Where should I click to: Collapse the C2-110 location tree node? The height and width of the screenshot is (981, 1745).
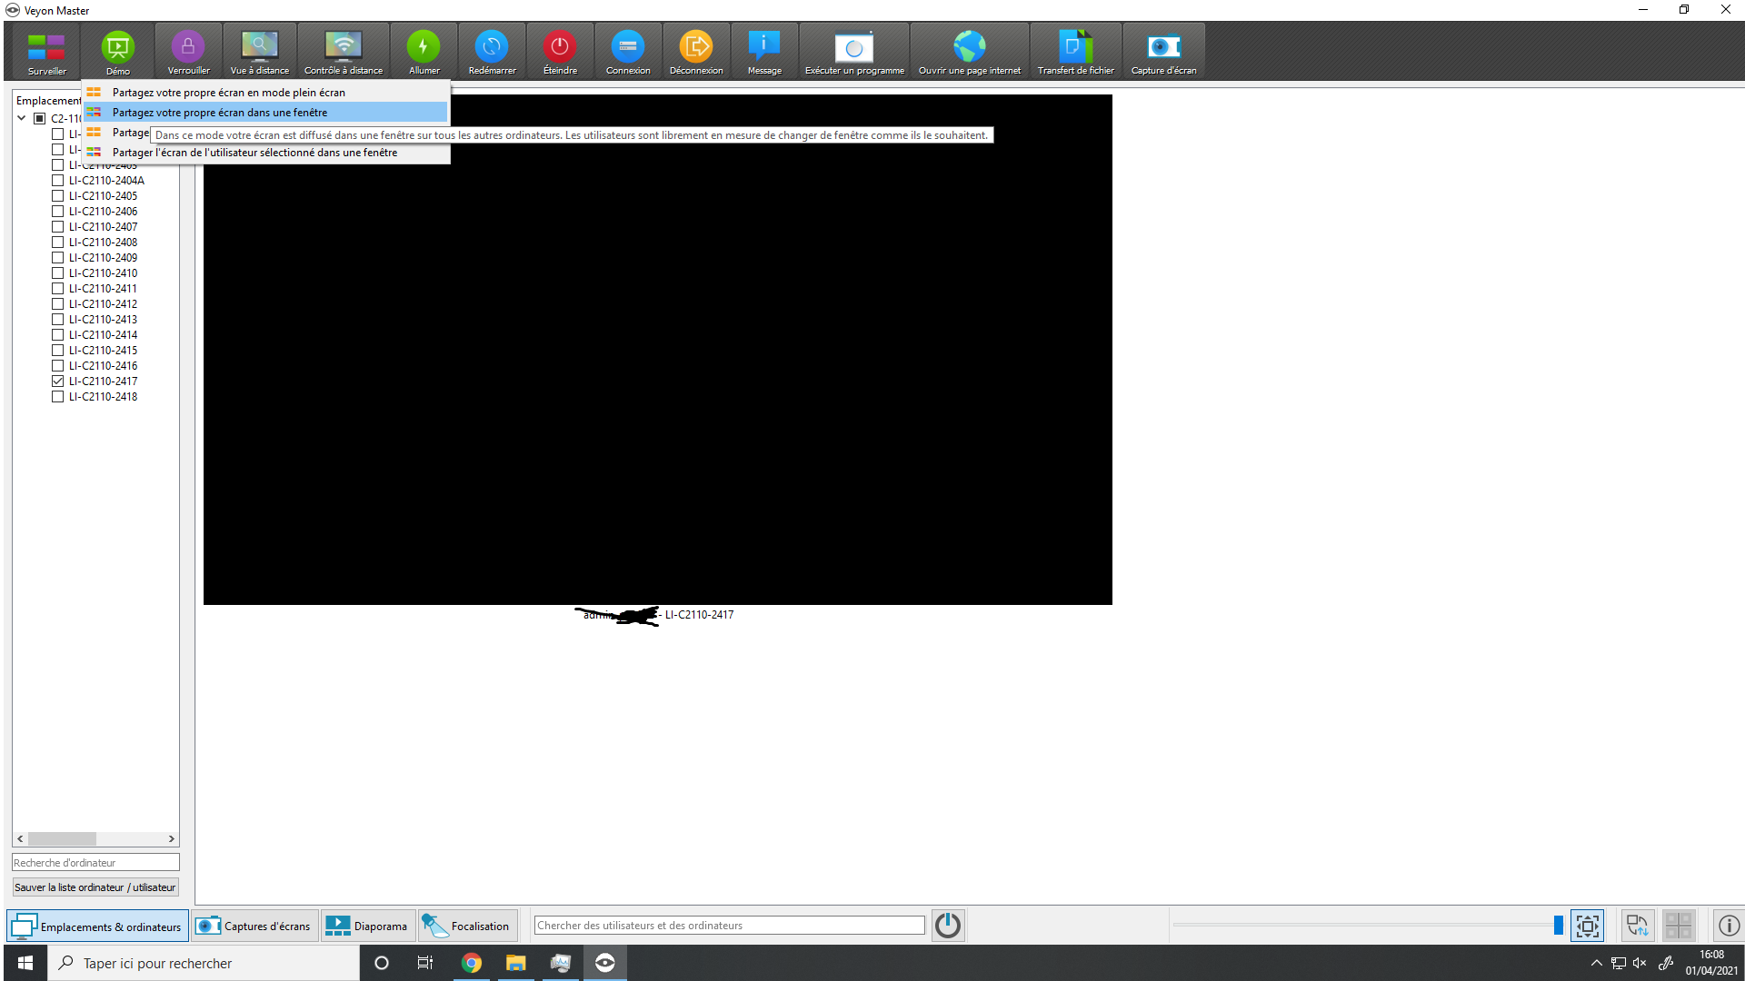point(22,118)
